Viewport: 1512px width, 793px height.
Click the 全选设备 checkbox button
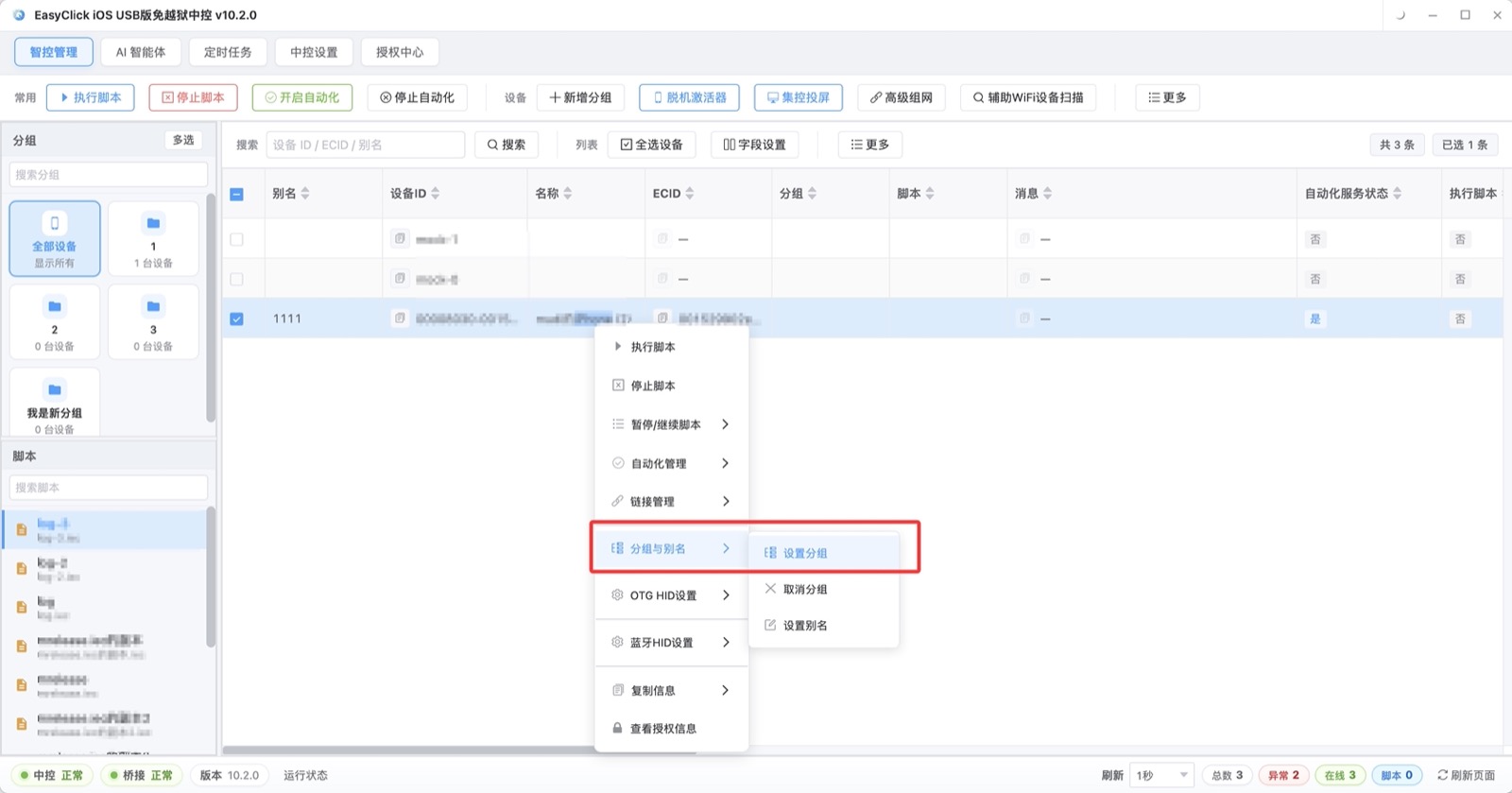coord(651,145)
